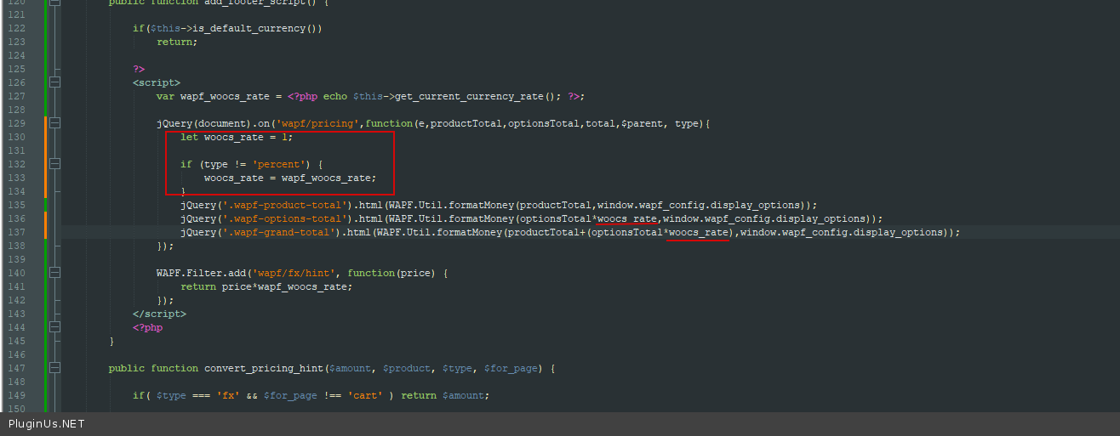Collapse the convert_pricing_hint function fold at line 147
The image size is (1120, 436).
pos(55,368)
